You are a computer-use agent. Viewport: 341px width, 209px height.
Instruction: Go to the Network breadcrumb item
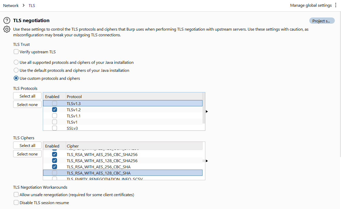click(x=11, y=5)
